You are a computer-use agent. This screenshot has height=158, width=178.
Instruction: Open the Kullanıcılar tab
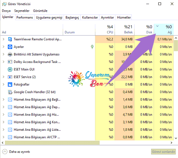tap(90, 17)
